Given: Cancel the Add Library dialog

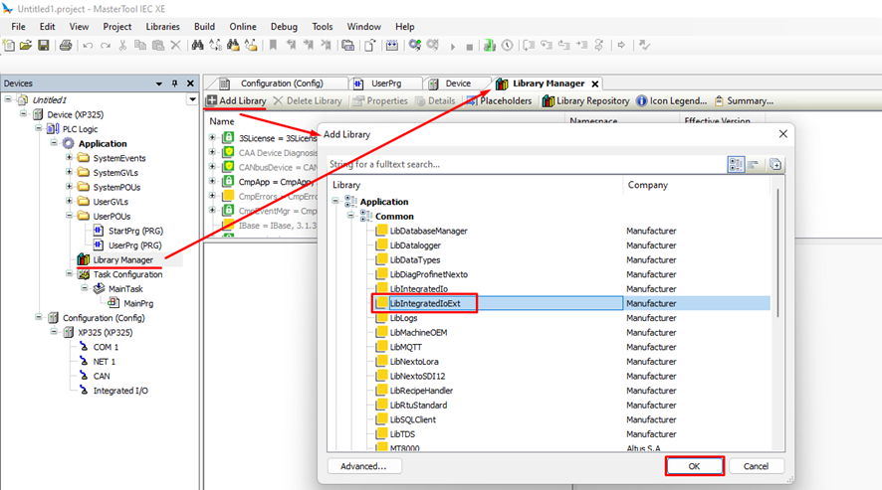Looking at the screenshot, I should 756,466.
